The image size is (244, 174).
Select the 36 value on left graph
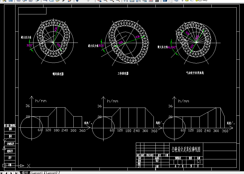(28, 106)
